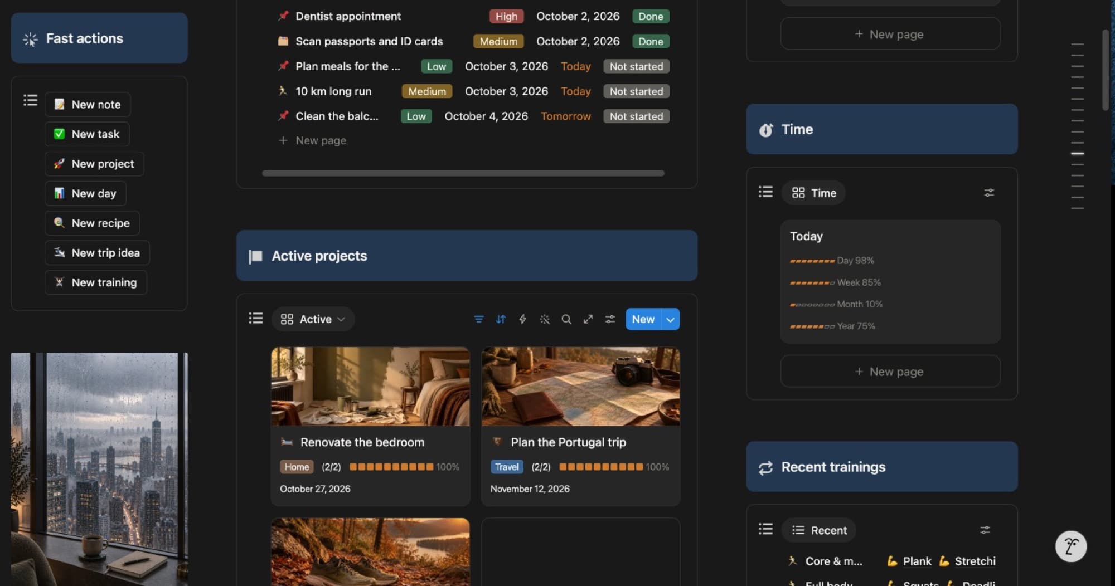Click New page under the Time card
The height and width of the screenshot is (586, 1115).
point(890,372)
